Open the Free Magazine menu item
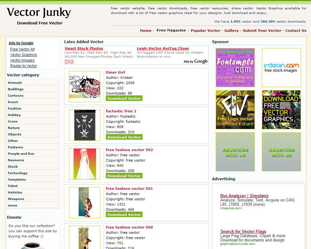311x249 pixels. pyautogui.click(x=171, y=30)
